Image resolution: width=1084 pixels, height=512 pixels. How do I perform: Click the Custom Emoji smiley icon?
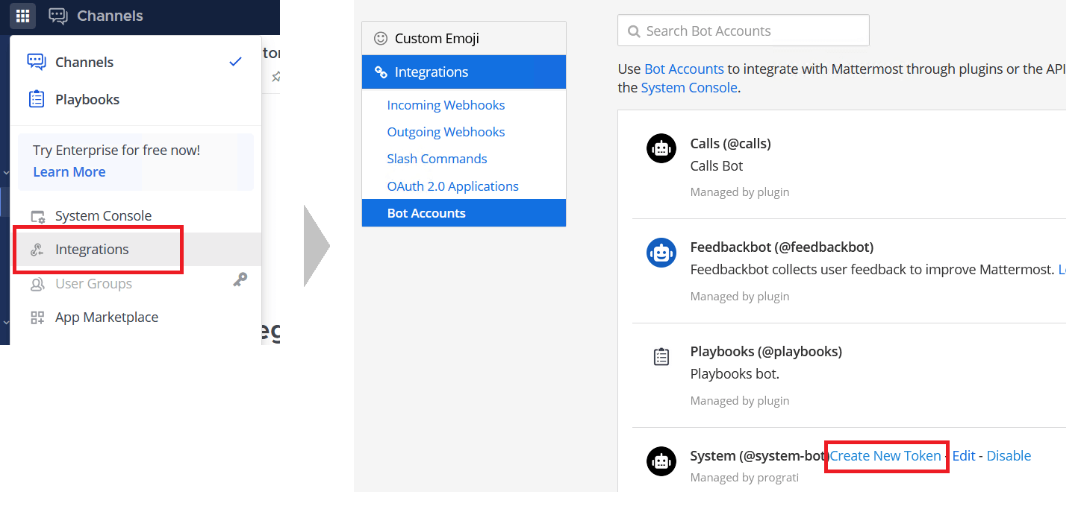381,38
